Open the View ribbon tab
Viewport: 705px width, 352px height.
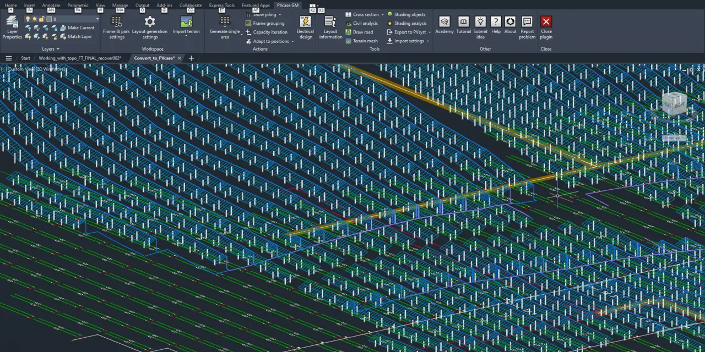100,5
